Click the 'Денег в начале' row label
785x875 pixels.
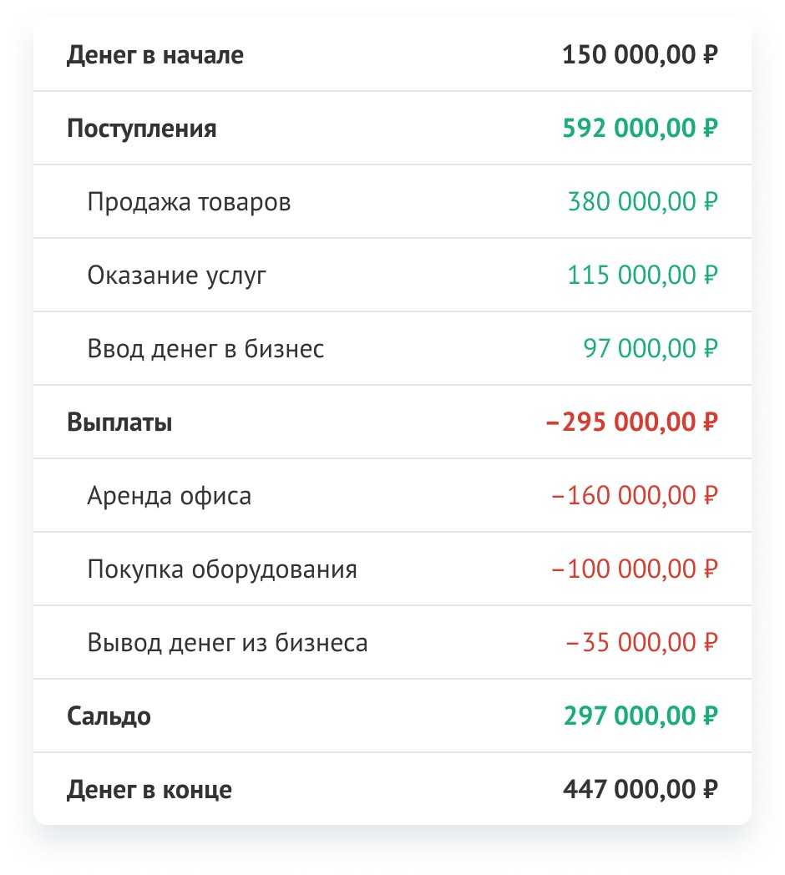(x=155, y=56)
